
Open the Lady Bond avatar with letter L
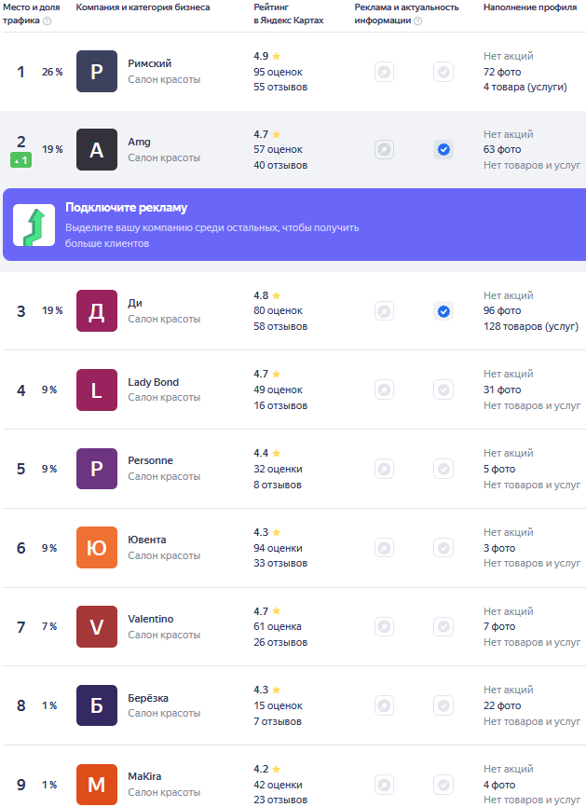tap(97, 390)
